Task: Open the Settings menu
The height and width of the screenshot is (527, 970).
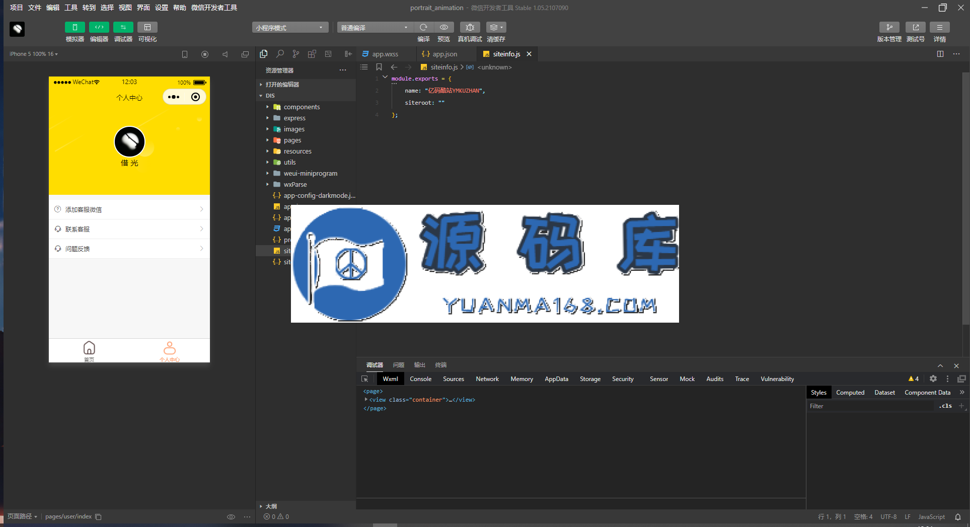Action: pos(162,8)
